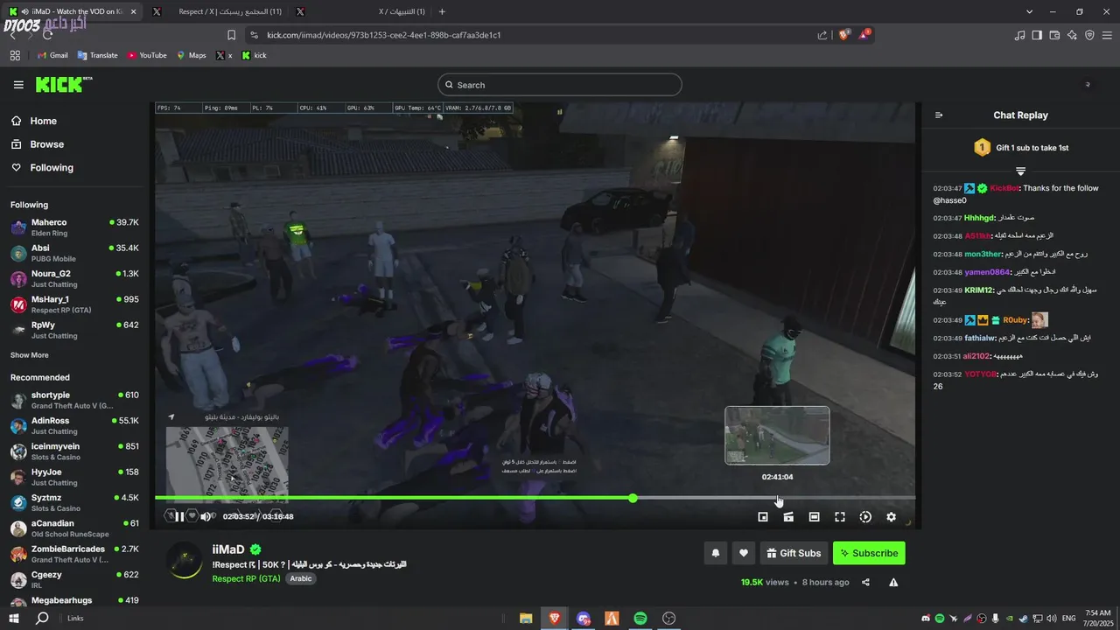1120x630 pixels.
Task: Report the video with warning icon
Action: tap(893, 582)
